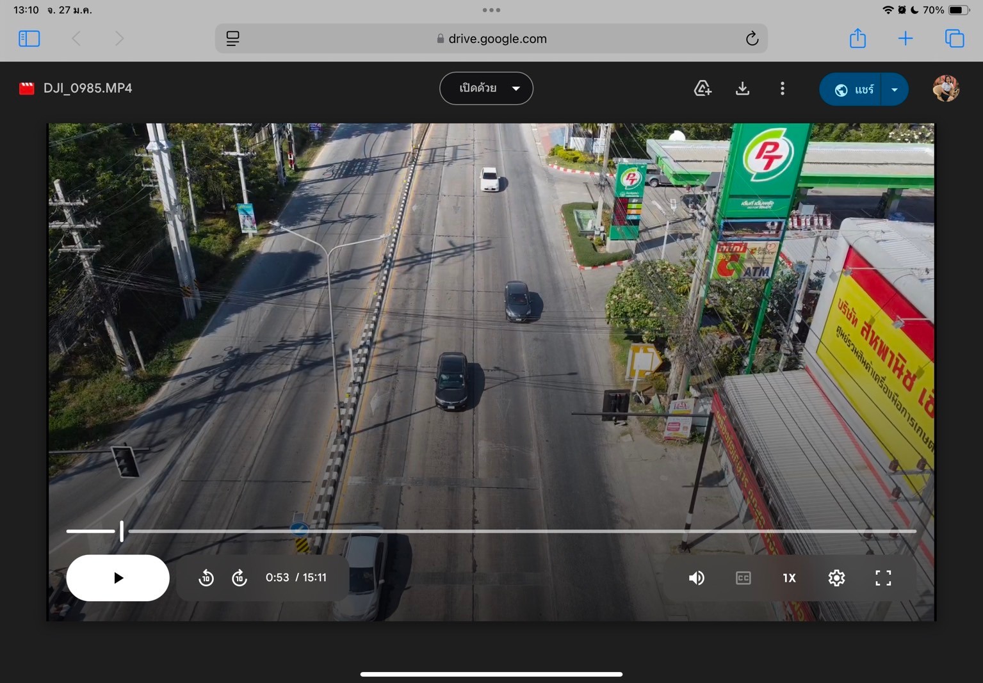Expand the share options arrow
The image size is (983, 683).
[x=895, y=90]
